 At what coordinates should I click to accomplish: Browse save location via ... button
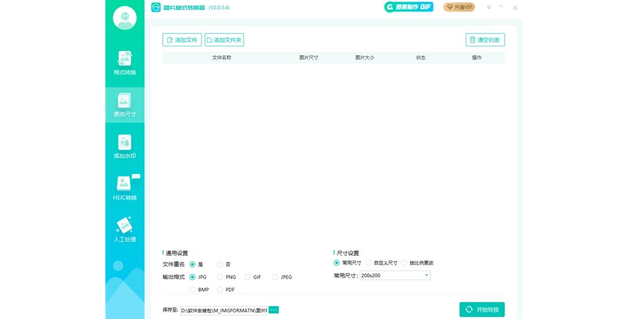tap(273, 309)
